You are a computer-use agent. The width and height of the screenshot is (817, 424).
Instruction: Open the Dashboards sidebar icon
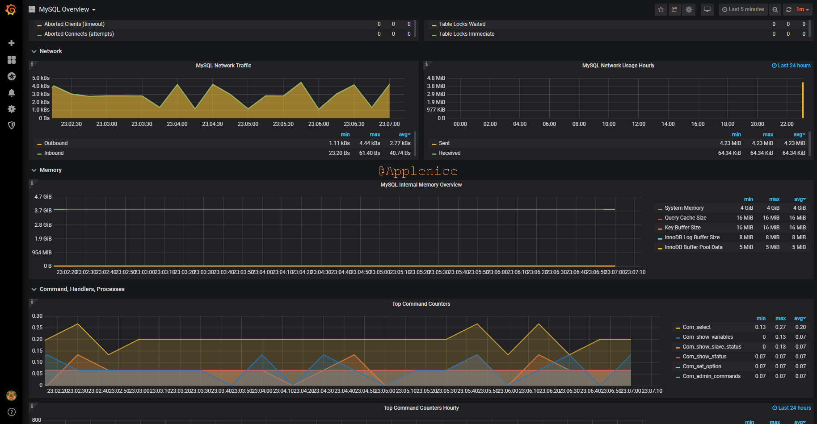point(12,60)
